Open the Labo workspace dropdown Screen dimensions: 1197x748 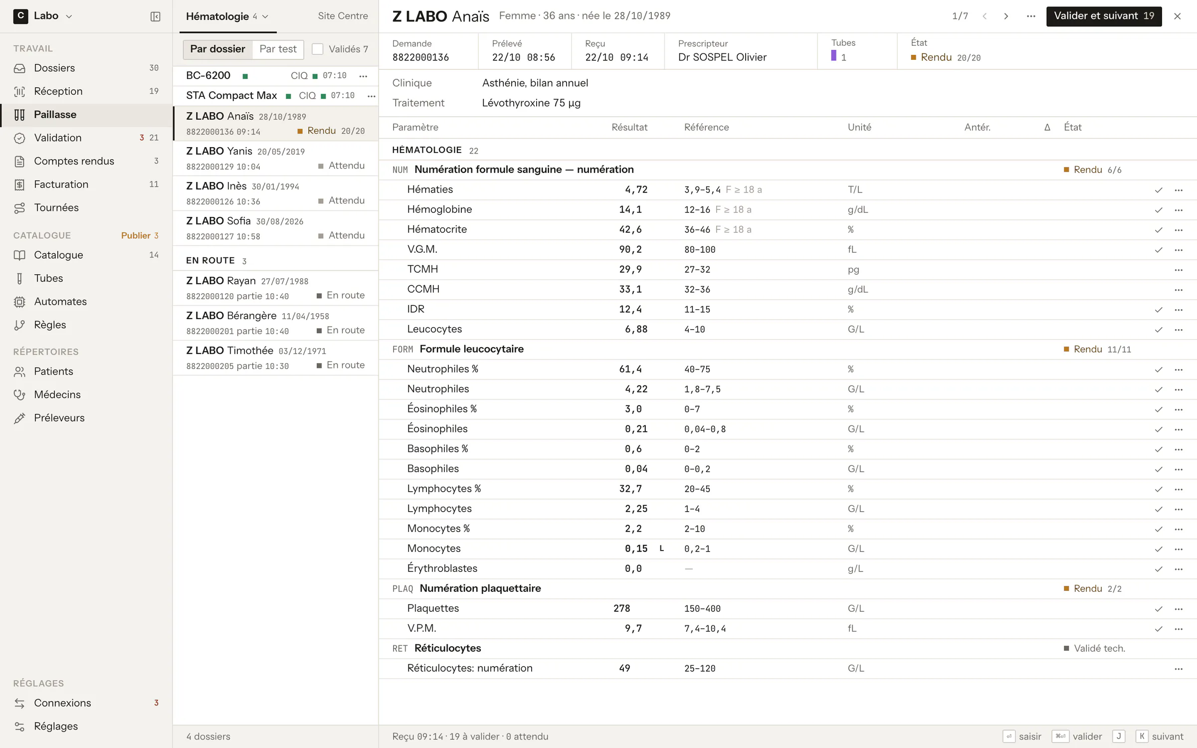(x=43, y=16)
